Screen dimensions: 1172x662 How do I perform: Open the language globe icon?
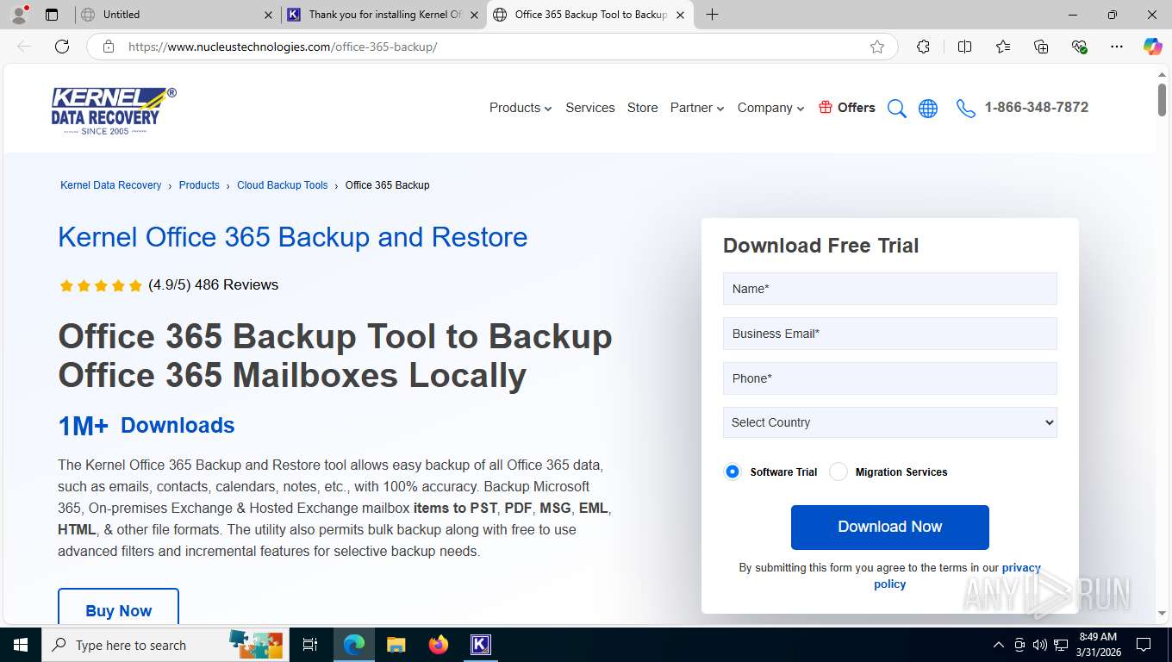coord(928,108)
